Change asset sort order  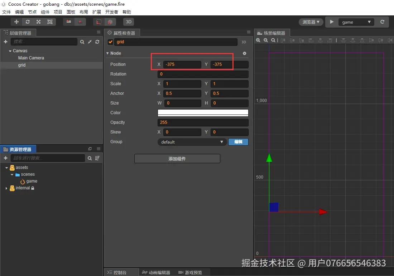(x=97, y=158)
